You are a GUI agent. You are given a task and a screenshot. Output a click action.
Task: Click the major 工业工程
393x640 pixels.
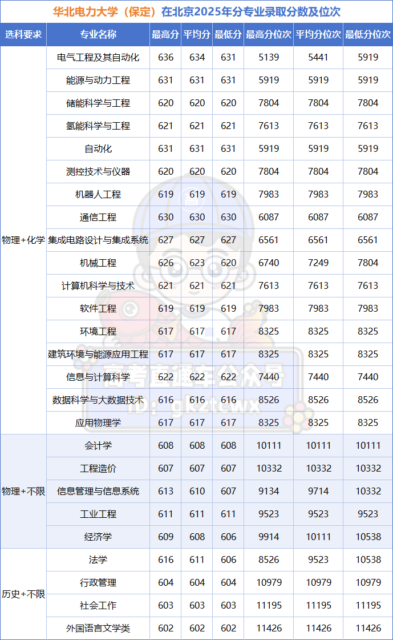point(98,515)
